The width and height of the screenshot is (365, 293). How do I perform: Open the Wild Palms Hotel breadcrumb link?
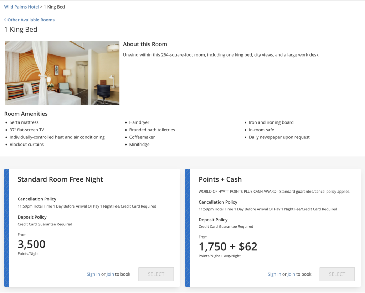pos(21,6)
